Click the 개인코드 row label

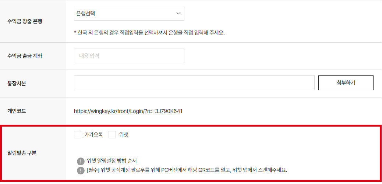(17, 112)
